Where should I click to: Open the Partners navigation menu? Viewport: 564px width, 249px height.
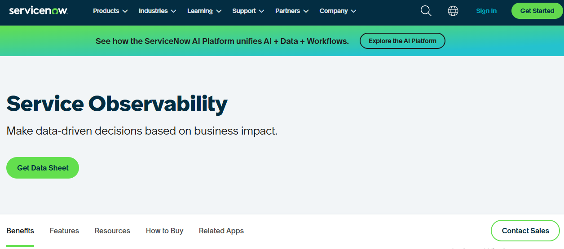292,11
